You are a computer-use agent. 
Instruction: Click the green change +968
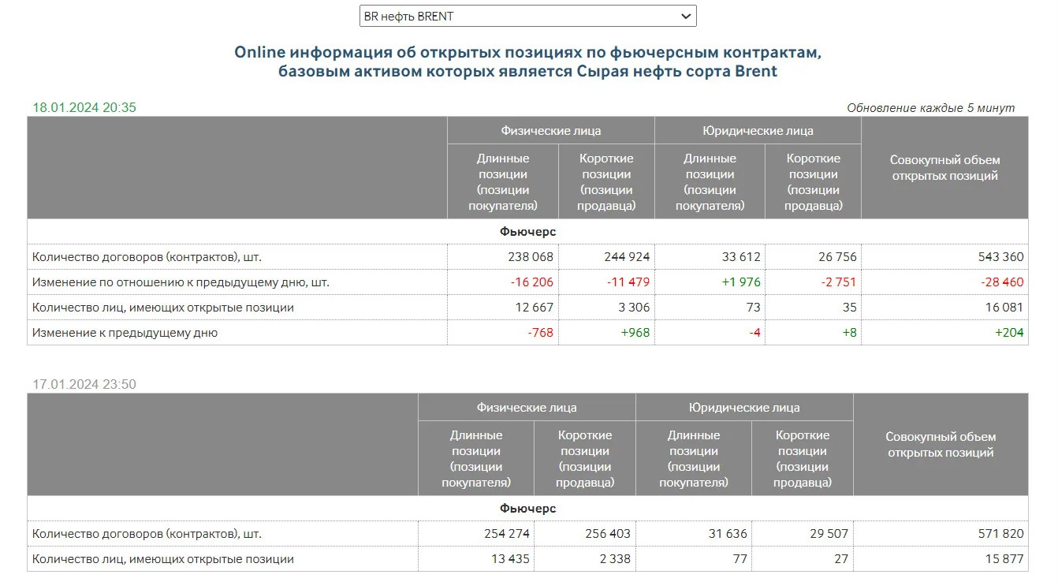[x=635, y=333]
